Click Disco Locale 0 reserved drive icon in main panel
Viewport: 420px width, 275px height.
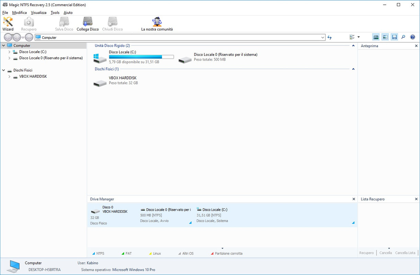tap(185, 59)
